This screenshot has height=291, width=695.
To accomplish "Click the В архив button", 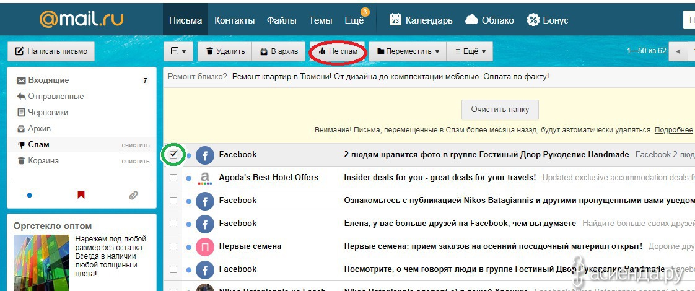I will [279, 51].
